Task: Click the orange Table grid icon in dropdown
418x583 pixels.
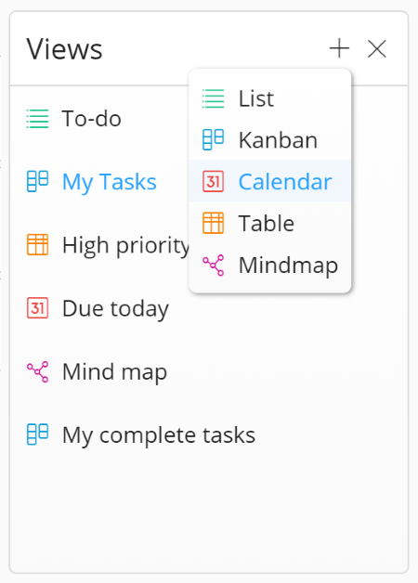Action: 213,223
